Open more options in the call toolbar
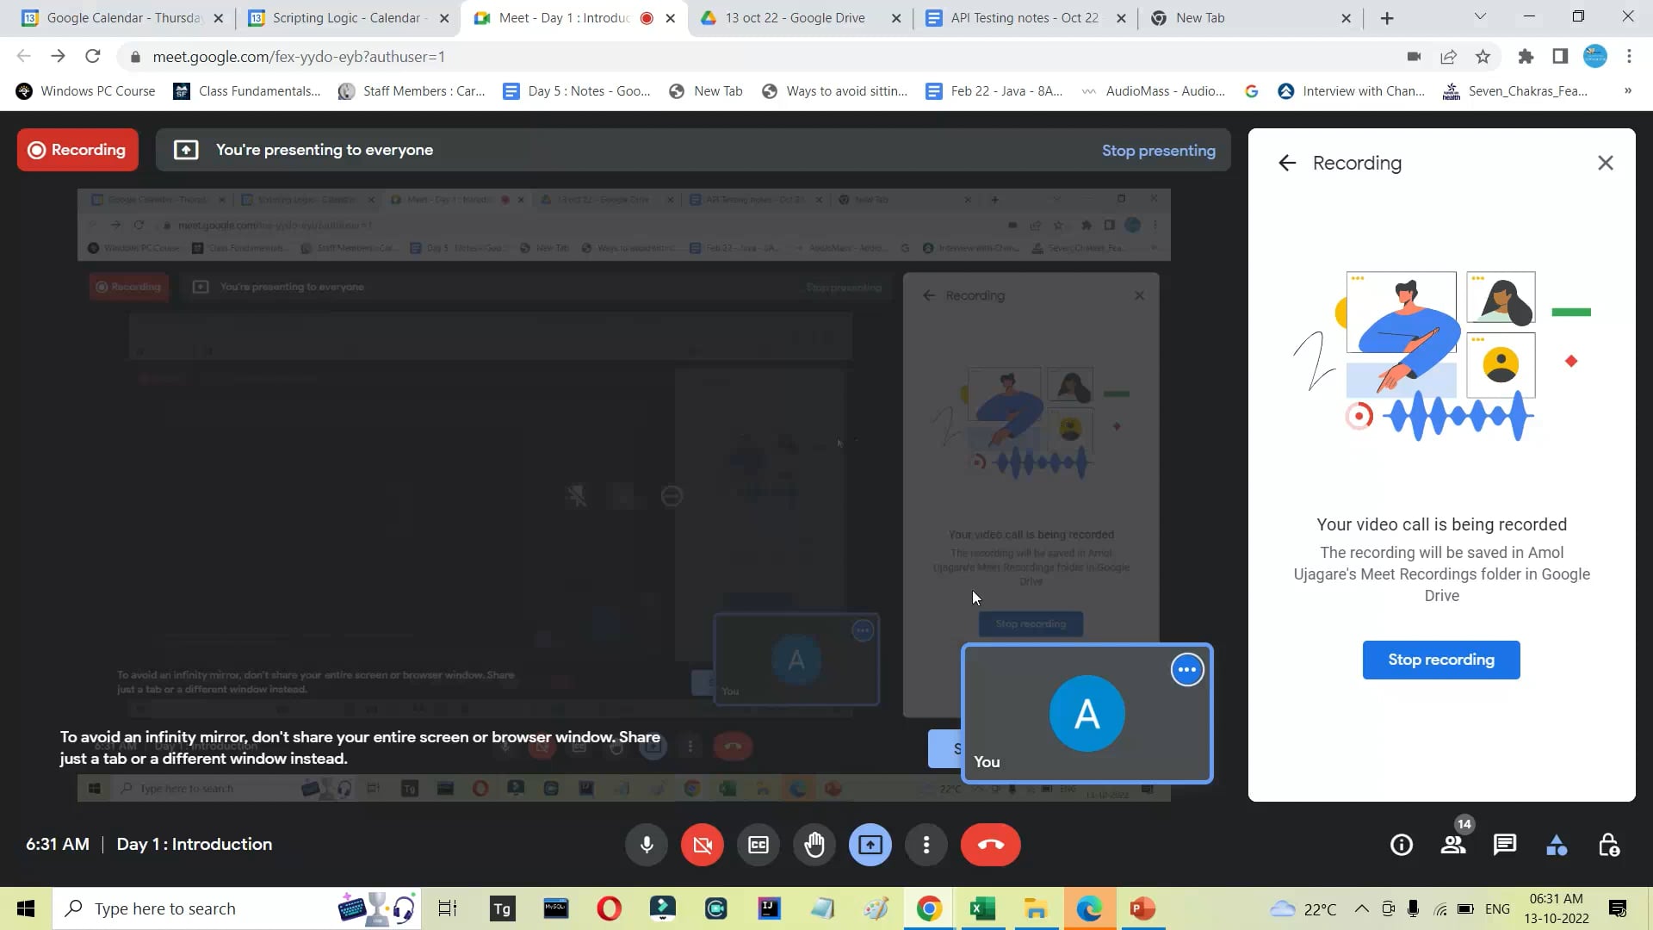Screen dimensions: 1653x930 (926, 845)
